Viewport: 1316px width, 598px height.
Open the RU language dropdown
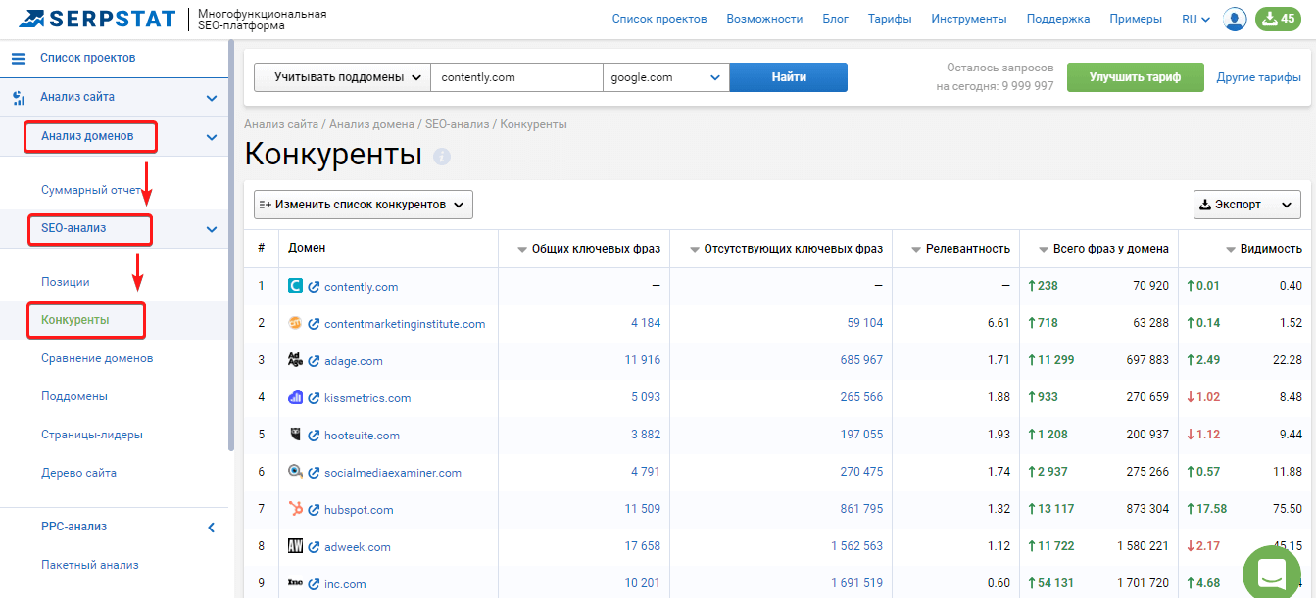pyautogui.click(x=1195, y=19)
